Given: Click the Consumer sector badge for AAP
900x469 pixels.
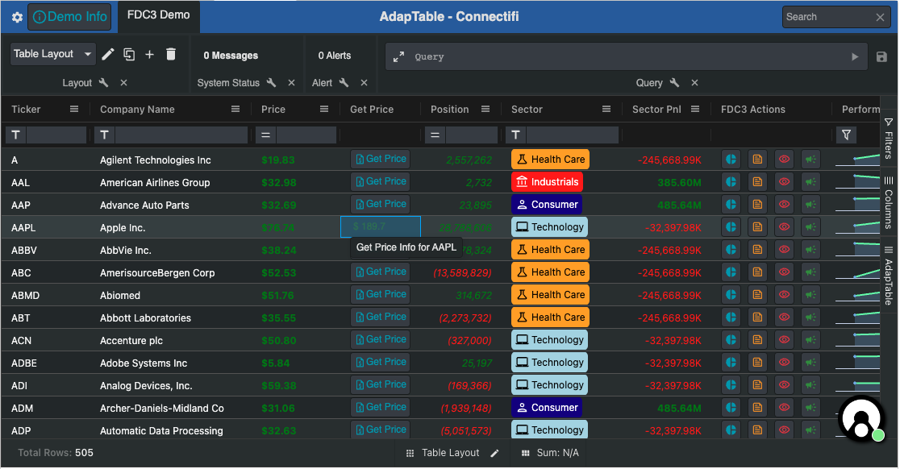Looking at the screenshot, I should [x=547, y=205].
